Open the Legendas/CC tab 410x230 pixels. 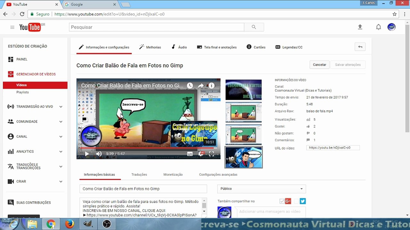coord(289,47)
